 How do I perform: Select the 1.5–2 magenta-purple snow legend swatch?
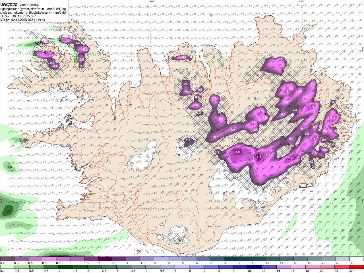click(x=91, y=259)
